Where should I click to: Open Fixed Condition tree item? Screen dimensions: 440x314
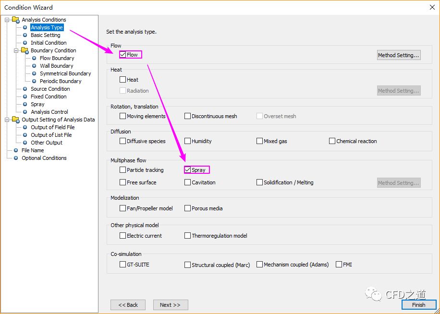tap(49, 97)
